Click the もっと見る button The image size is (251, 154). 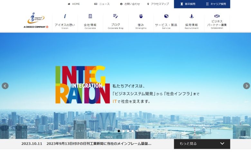pyautogui.click(x=202, y=144)
